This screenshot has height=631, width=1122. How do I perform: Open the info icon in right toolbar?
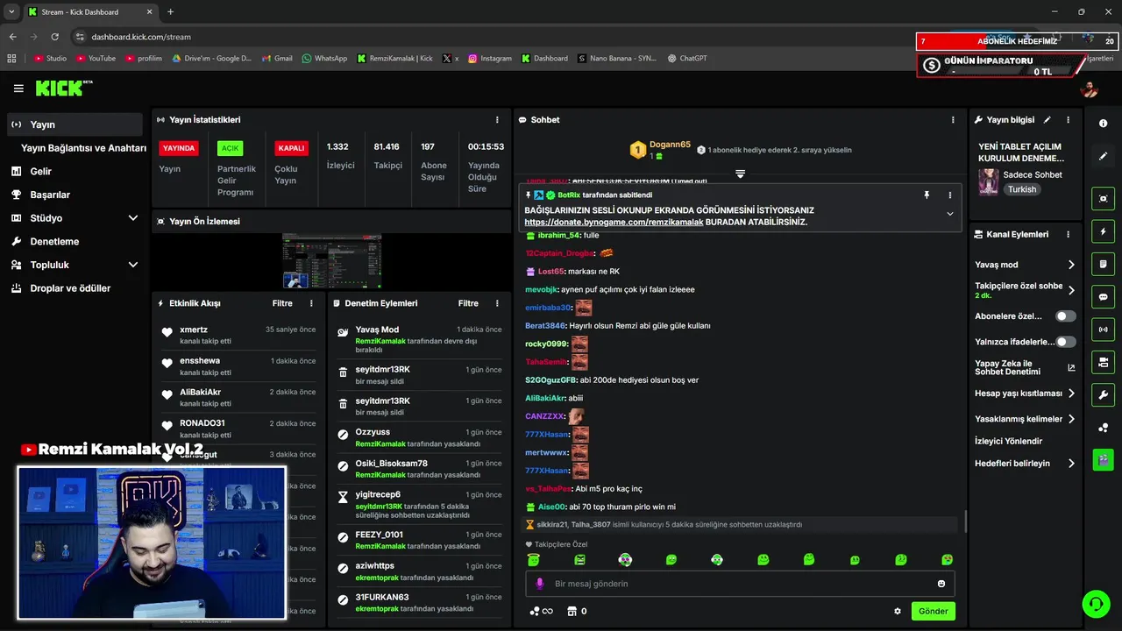tap(1103, 124)
